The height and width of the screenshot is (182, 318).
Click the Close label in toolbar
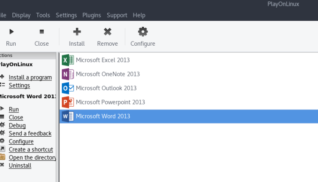[x=42, y=44]
